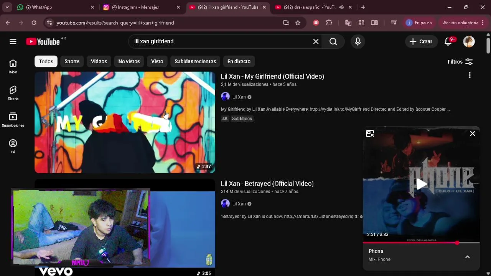Go to the YouTube home logo
Screen dimensions: 491x276
[43, 41]
